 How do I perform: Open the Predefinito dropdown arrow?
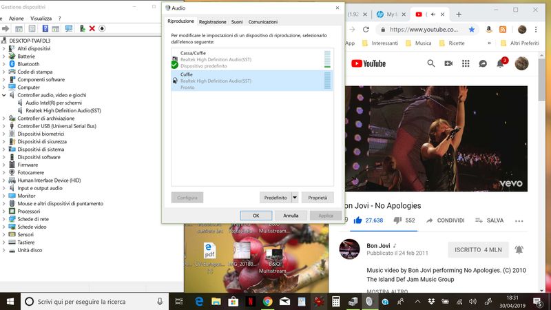(x=295, y=198)
